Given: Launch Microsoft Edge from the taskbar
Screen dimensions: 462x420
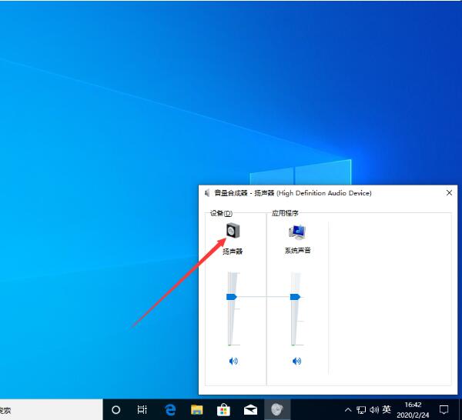Looking at the screenshot, I should pos(170,409).
